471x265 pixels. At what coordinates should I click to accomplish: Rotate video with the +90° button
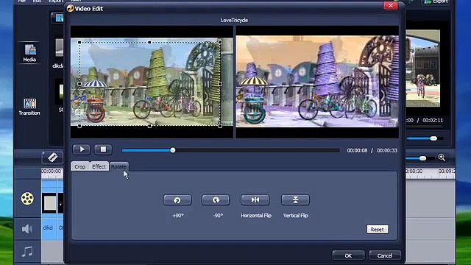177,200
